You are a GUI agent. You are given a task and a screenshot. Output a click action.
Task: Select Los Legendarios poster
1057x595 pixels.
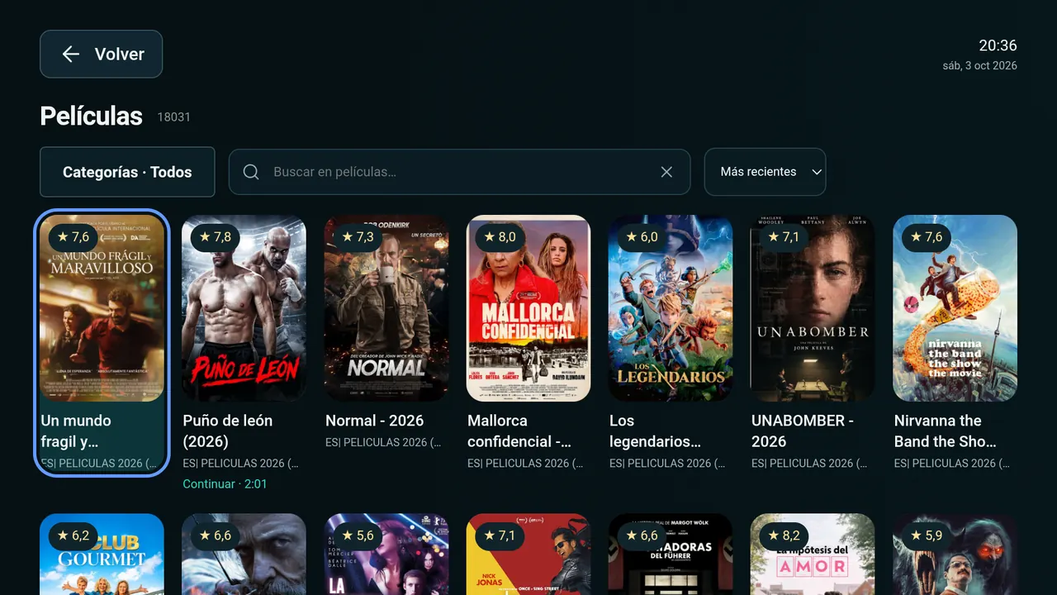pyautogui.click(x=671, y=308)
